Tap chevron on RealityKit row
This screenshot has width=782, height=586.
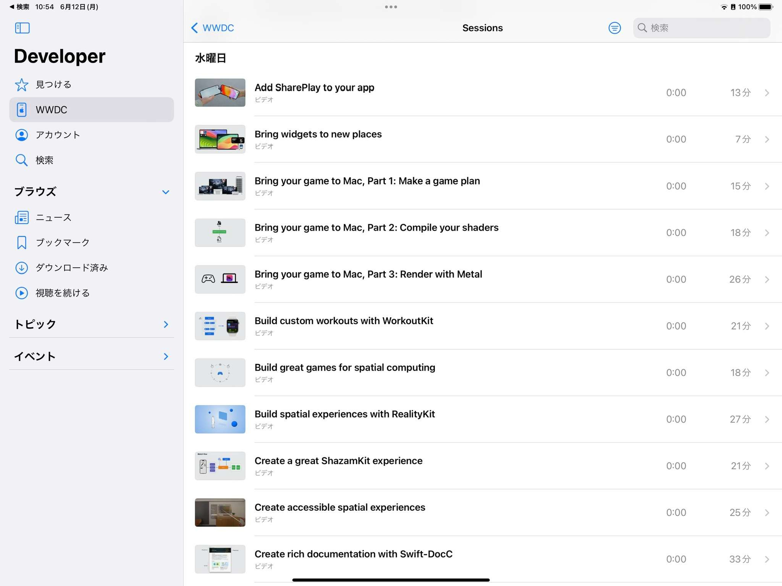tap(767, 419)
